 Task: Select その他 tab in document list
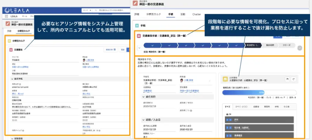(286, 107)
